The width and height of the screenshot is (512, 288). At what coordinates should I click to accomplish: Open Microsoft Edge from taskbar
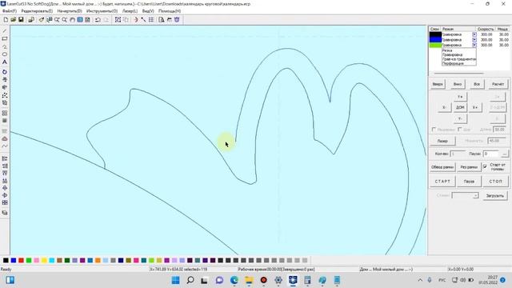pyautogui.click(x=234, y=280)
